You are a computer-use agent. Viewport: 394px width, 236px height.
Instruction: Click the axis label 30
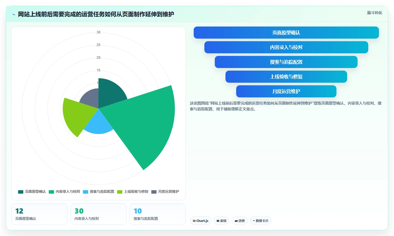(x=99, y=32)
